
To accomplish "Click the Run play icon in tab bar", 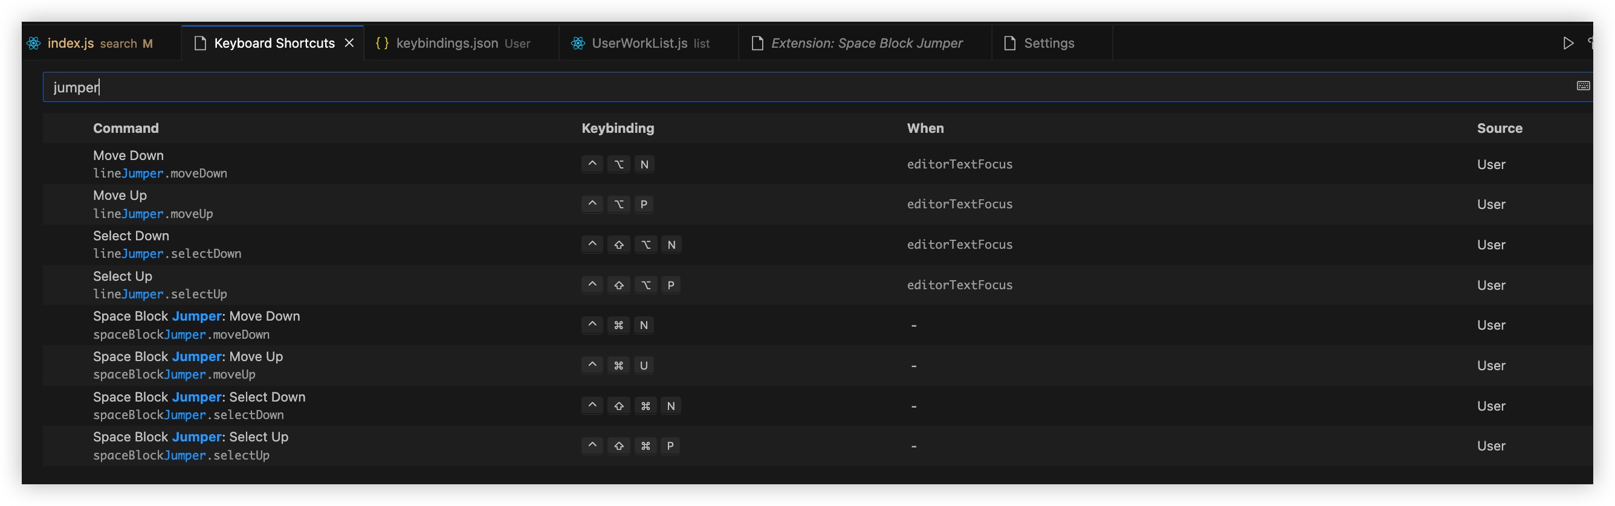I will point(1567,43).
